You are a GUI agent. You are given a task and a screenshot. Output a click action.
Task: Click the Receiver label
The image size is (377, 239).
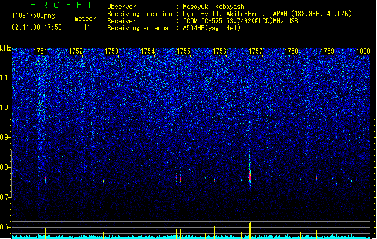click(x=122, y=21)
